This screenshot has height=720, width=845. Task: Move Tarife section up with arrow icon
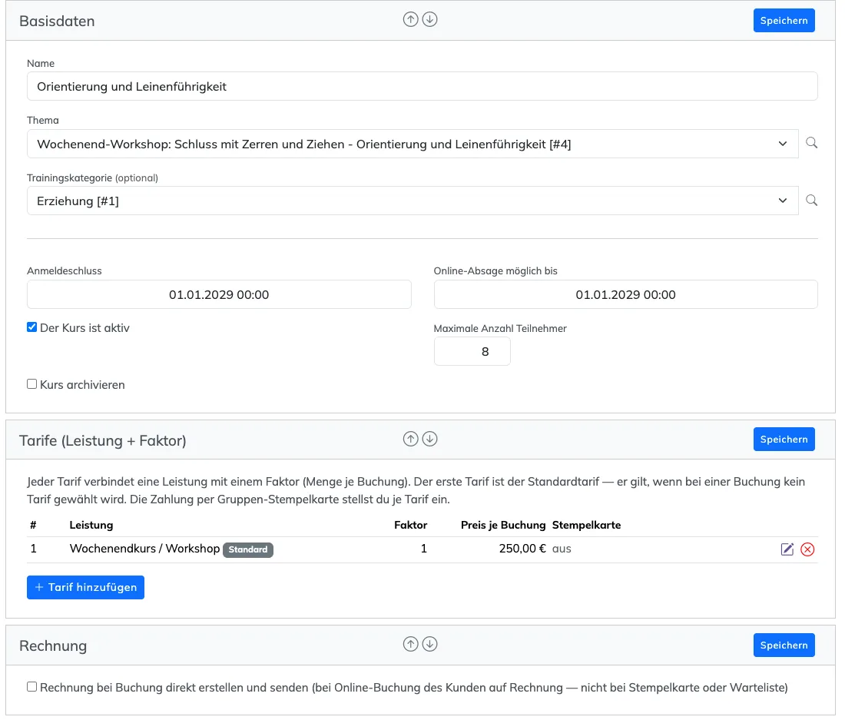pyautogui.click(x=411, y=440)
